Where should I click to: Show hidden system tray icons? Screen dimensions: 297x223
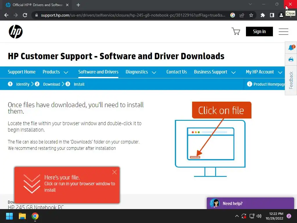click(x=237, y=216)
